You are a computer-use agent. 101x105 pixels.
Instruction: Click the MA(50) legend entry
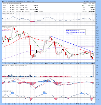point(7,29)
